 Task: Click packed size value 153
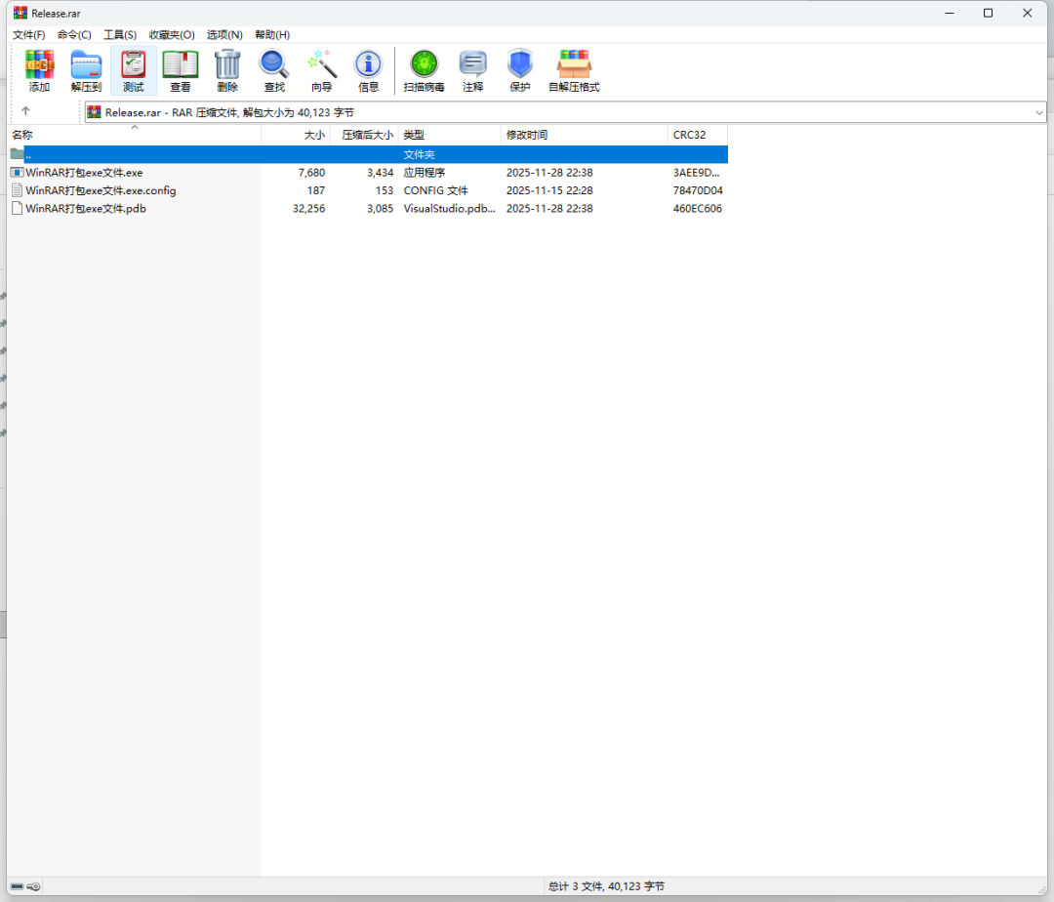pos(385,191)
